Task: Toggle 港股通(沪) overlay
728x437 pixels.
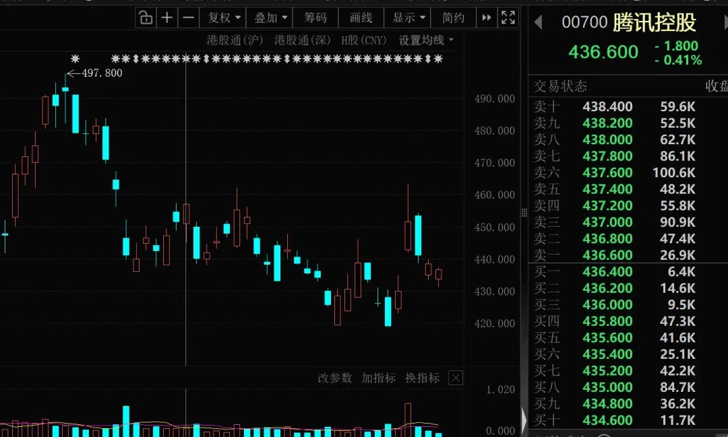Action: coord(235,40)
